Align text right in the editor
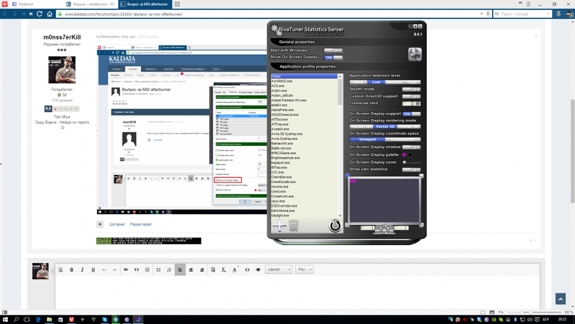This screenshot has height=324, width=575. 202,270
